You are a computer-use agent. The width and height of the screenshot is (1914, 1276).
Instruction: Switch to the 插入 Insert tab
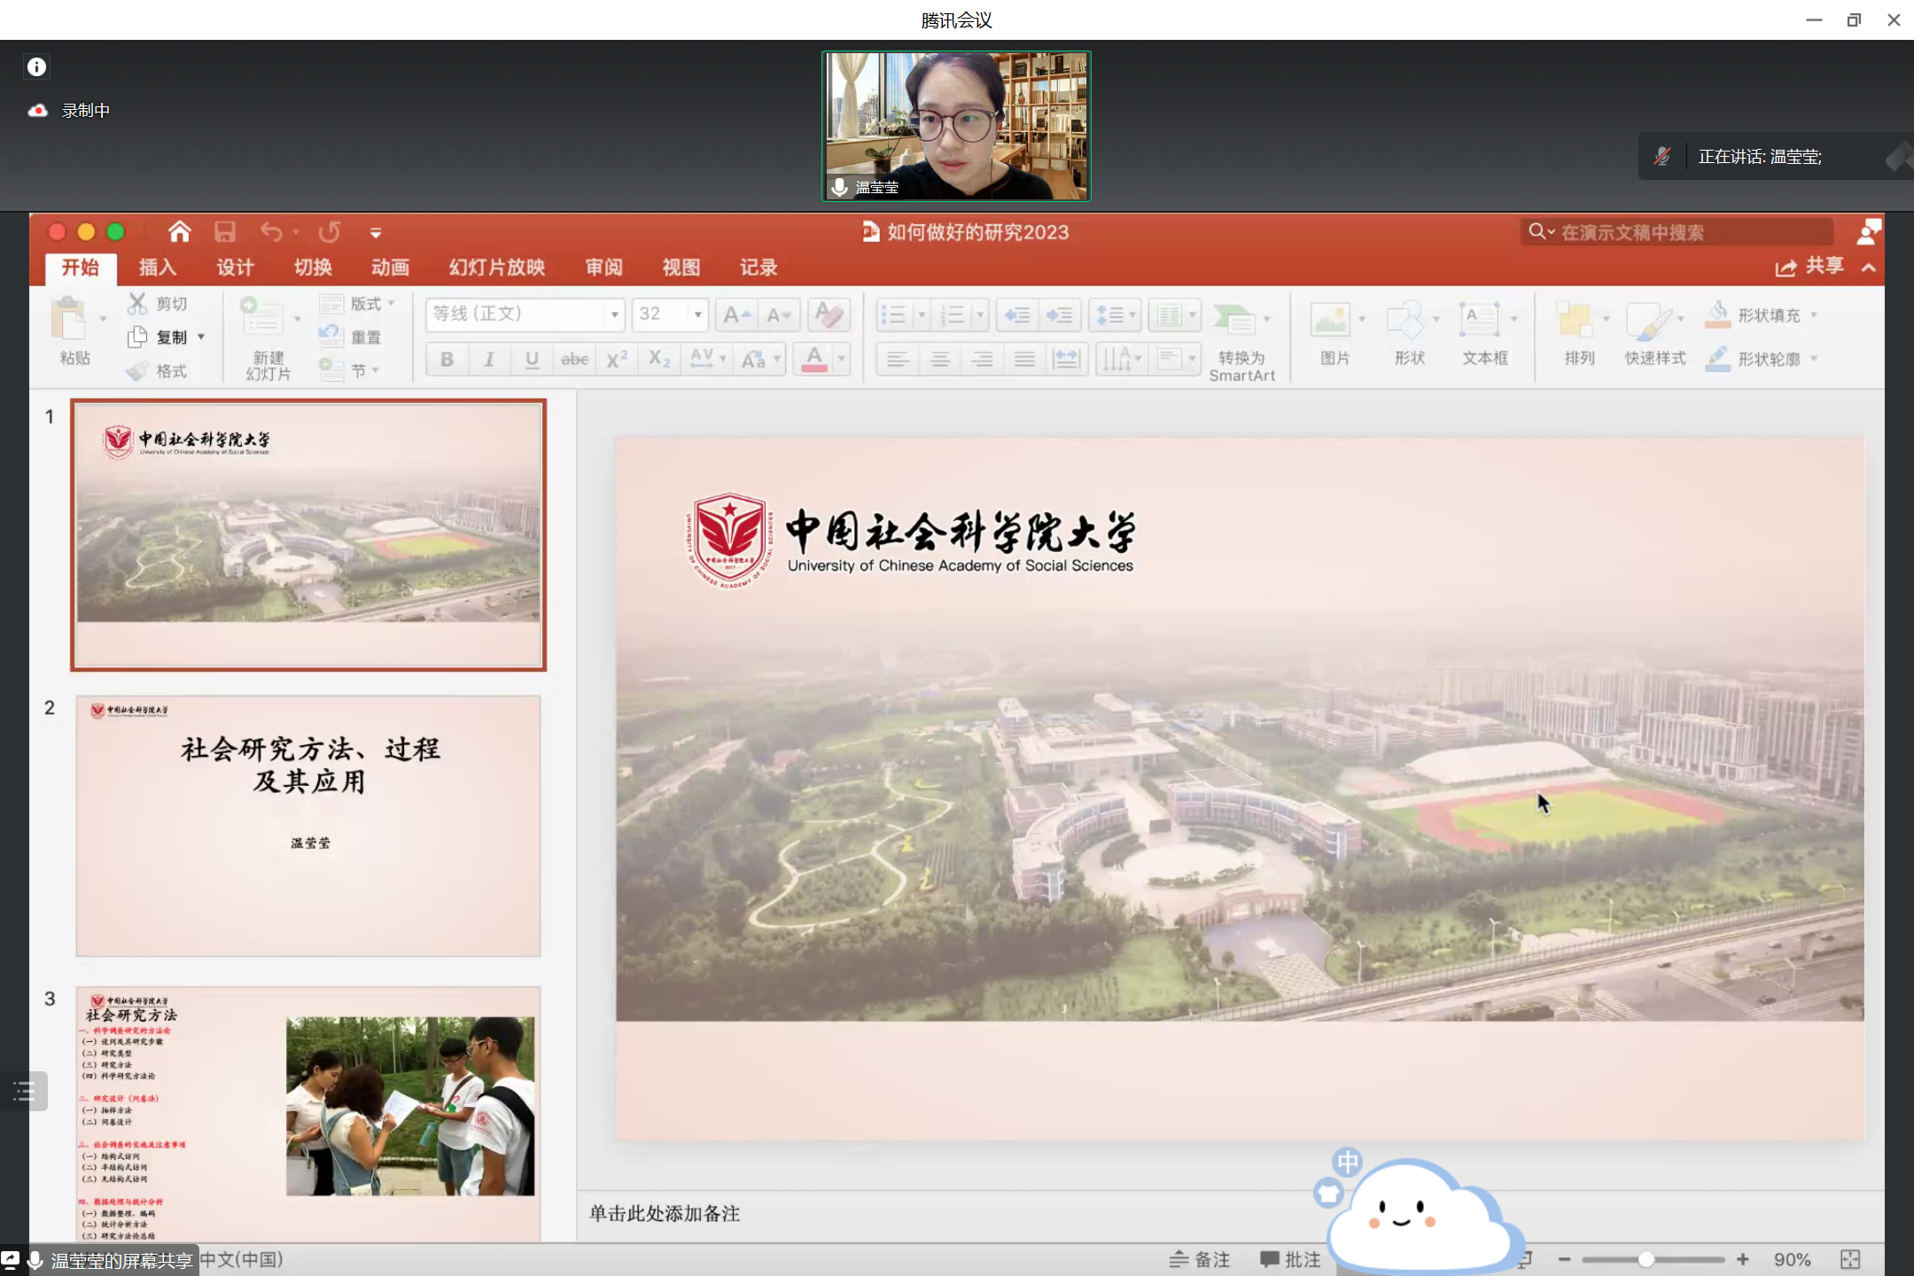tap(158, 268)
